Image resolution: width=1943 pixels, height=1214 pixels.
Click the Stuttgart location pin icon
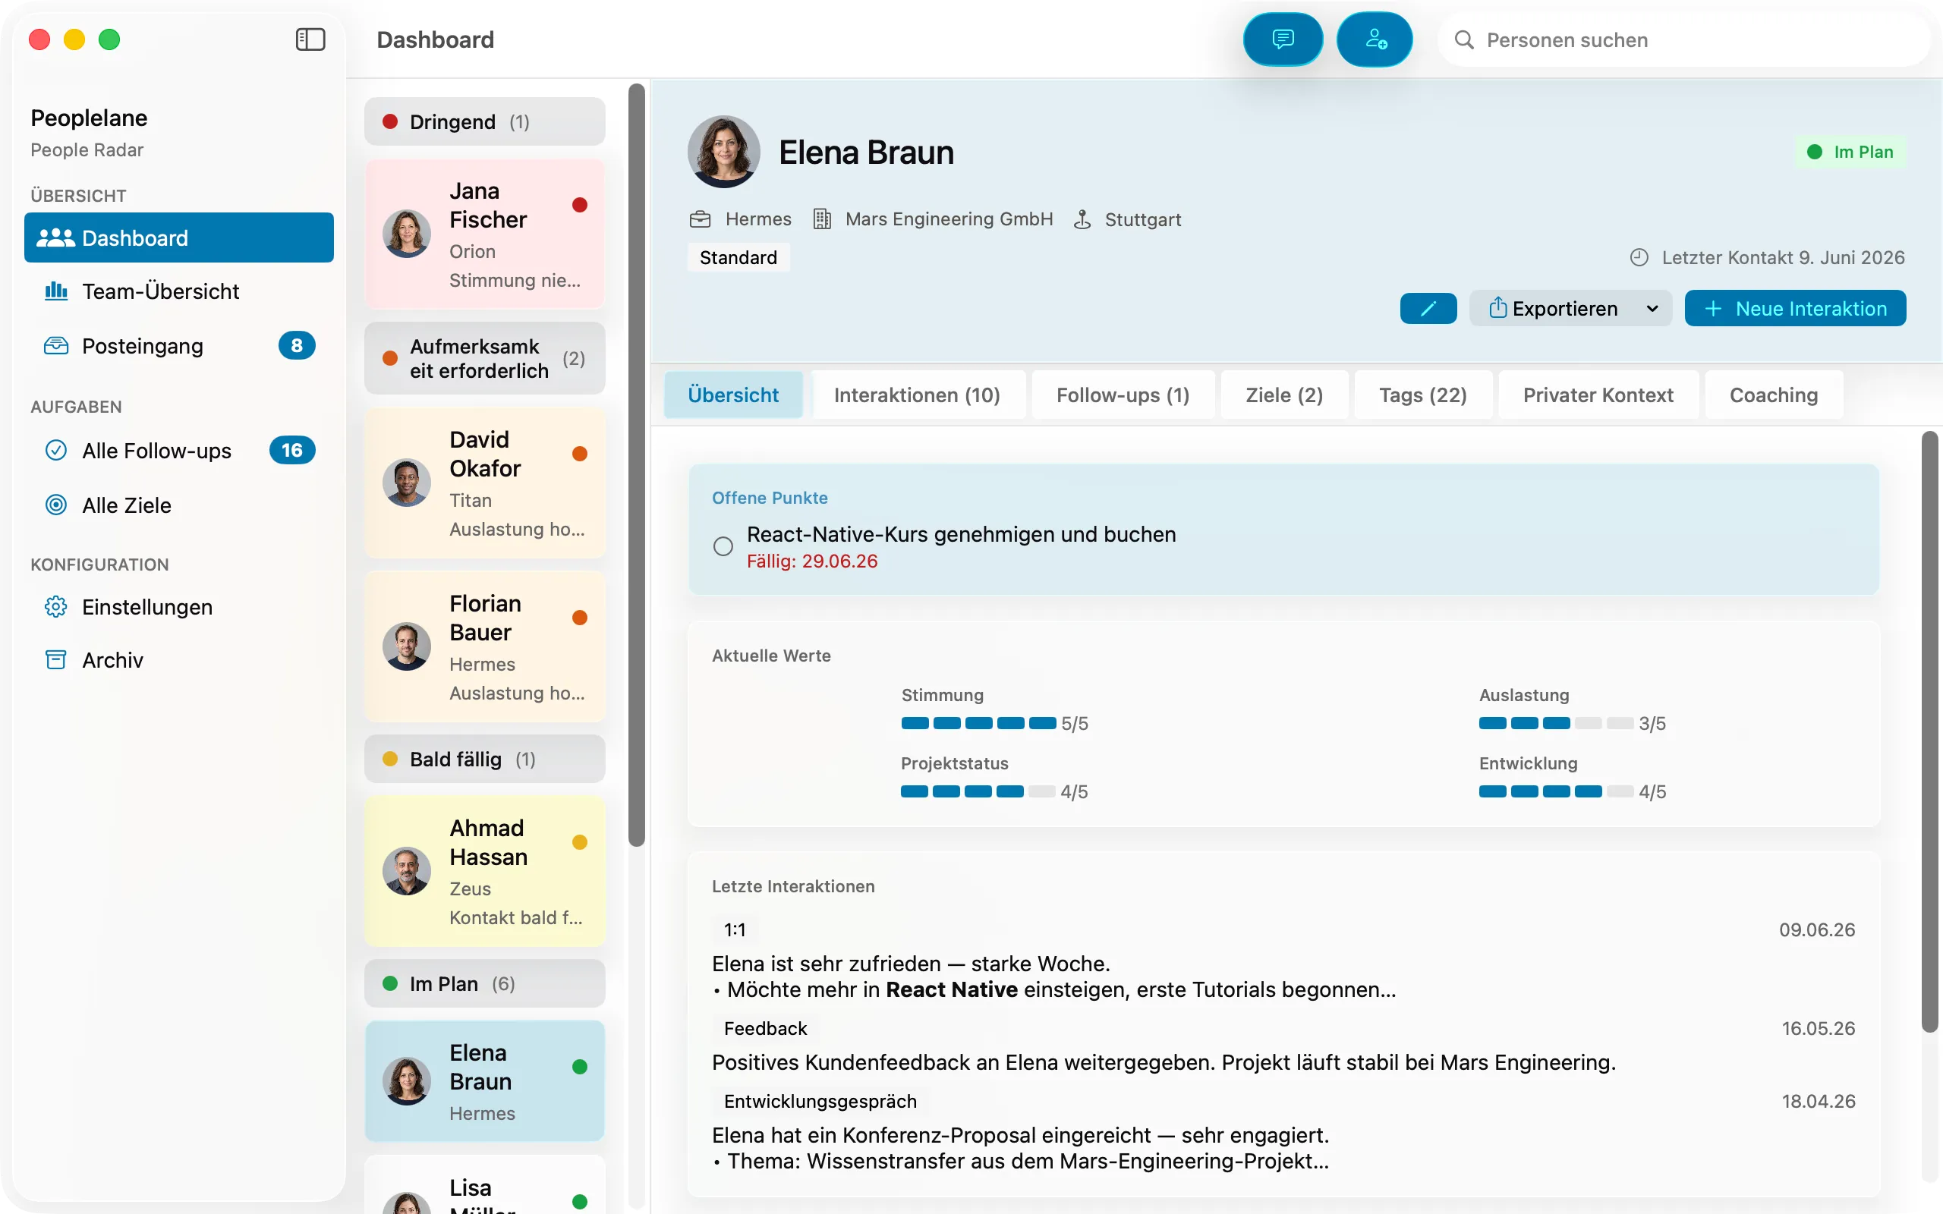click(1082, 219)
